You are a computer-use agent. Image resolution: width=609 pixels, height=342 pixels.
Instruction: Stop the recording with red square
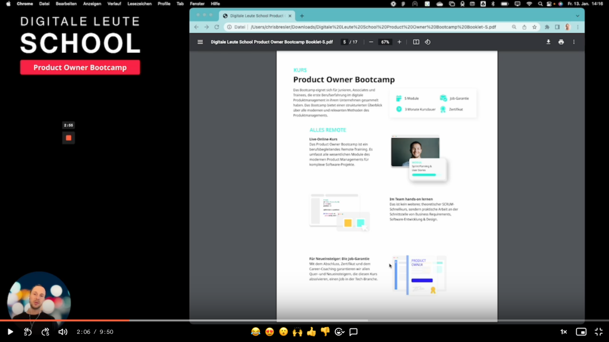[x=69, y=138]
